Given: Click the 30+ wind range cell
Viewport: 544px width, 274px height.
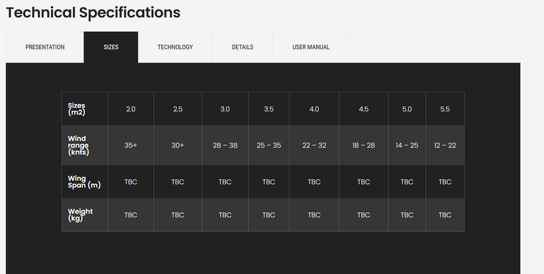Looking at the screenshot, I should tap(177, 145).
